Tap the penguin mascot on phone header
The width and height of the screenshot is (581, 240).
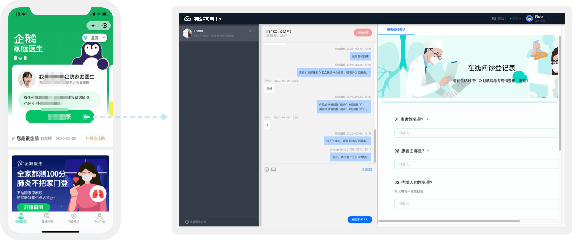coord(90,55)
